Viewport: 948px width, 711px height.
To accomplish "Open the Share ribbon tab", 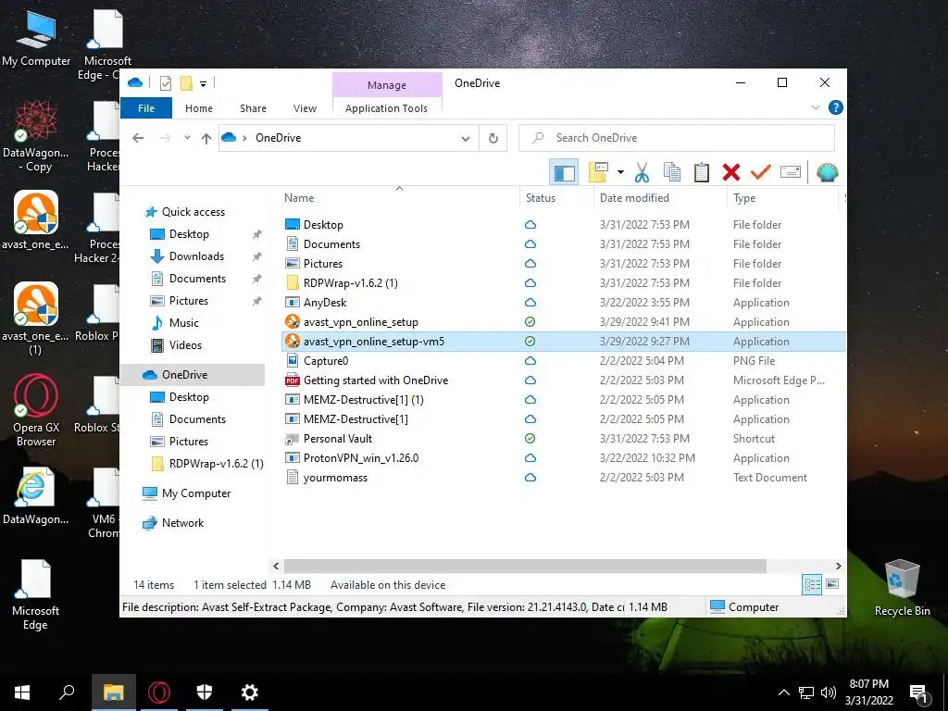I will point(253,108).
